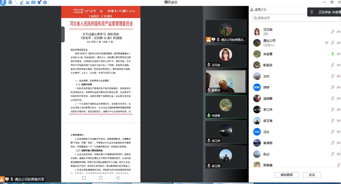Select 通达公司's screen-share tile avatar

226,29
